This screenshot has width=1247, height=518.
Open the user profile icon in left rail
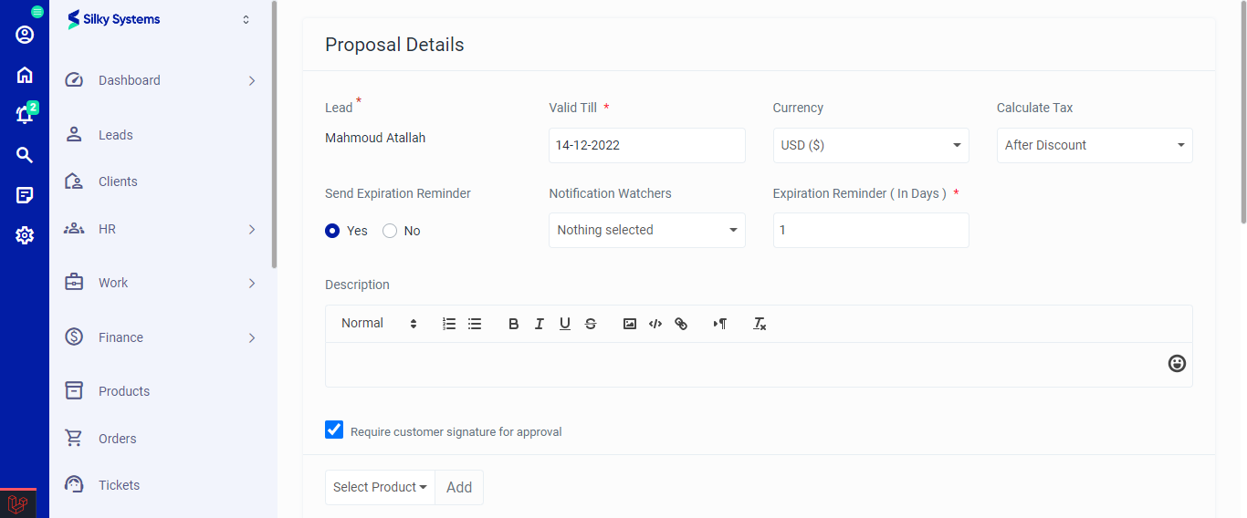pos(25,35)
